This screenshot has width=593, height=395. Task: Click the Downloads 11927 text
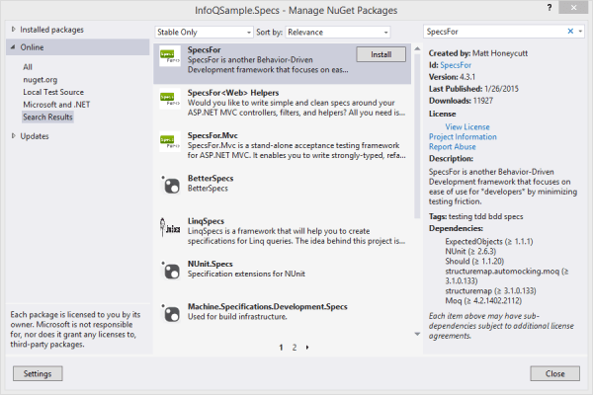[461, 101]
